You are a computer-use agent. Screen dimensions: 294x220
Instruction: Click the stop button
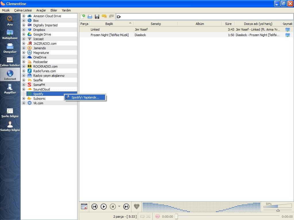(x=113, y=207)
